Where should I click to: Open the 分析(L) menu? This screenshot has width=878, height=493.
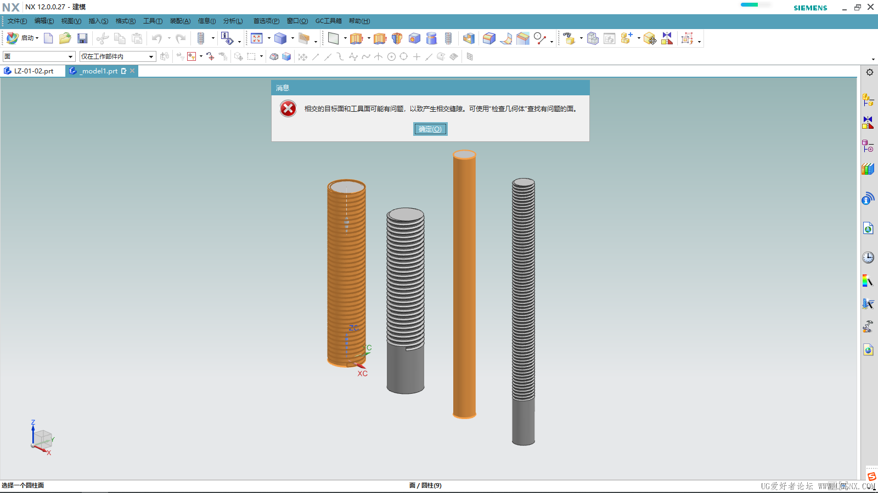coord(233,21)
